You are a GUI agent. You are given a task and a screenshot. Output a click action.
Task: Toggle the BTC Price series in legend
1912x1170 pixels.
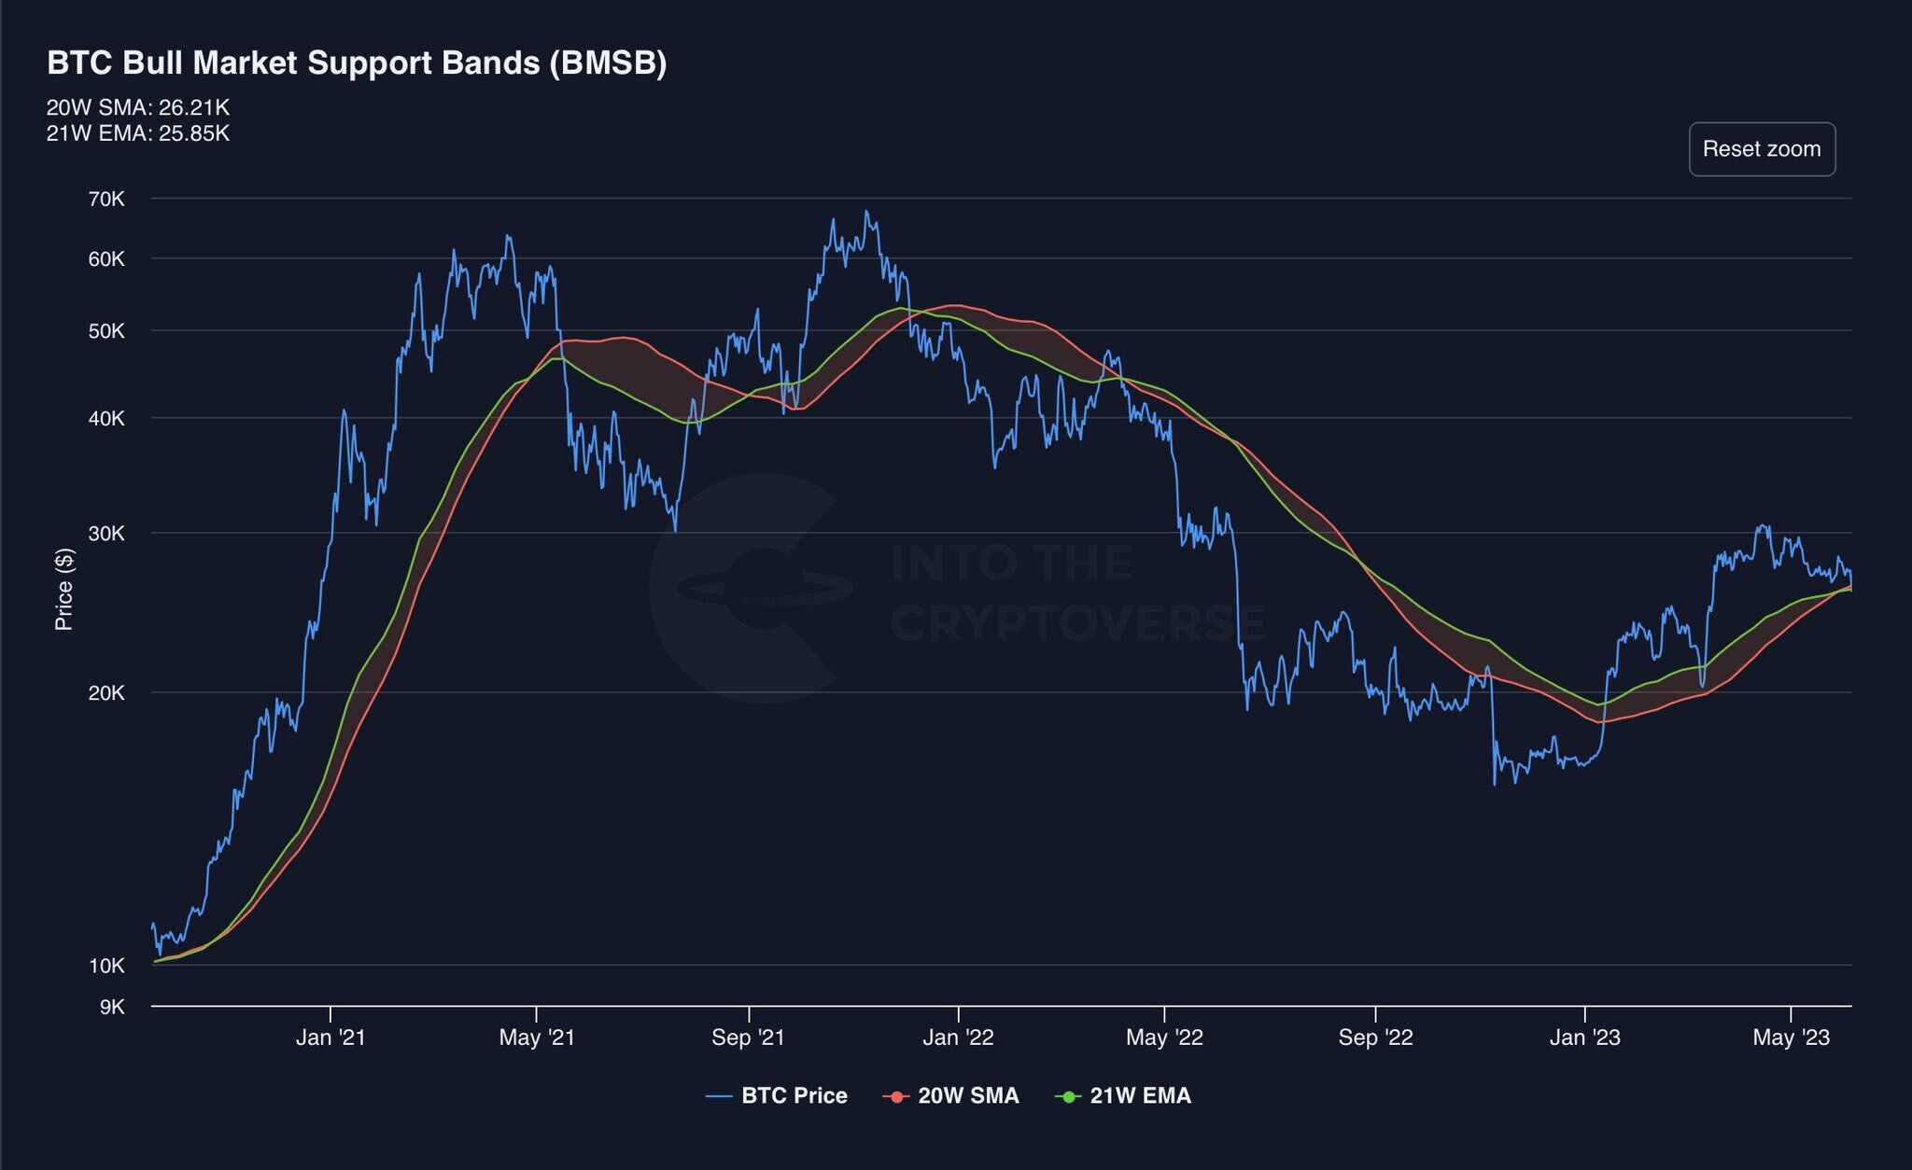click(794, 1095)
